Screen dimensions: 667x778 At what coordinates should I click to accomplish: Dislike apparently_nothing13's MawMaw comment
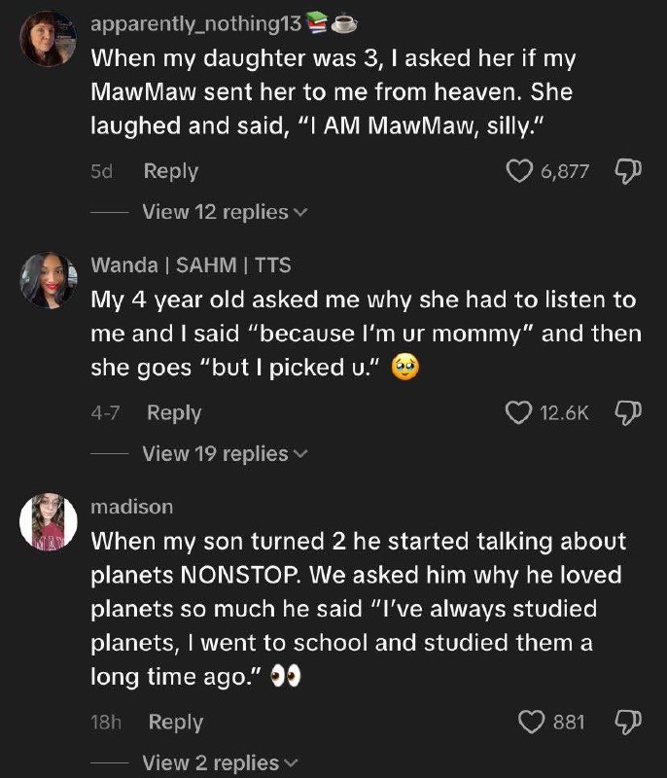pyautogui.click(x=627, y=172)
